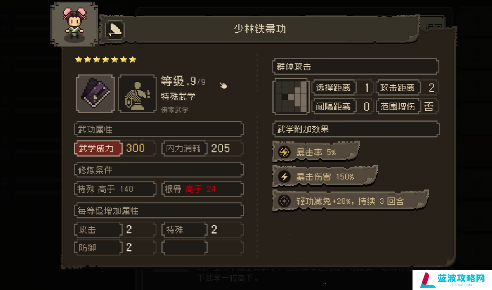Open the 蓝波攻略网 watermark link
This screenshot has width=492, height=290.
click(x=452, y=280)
